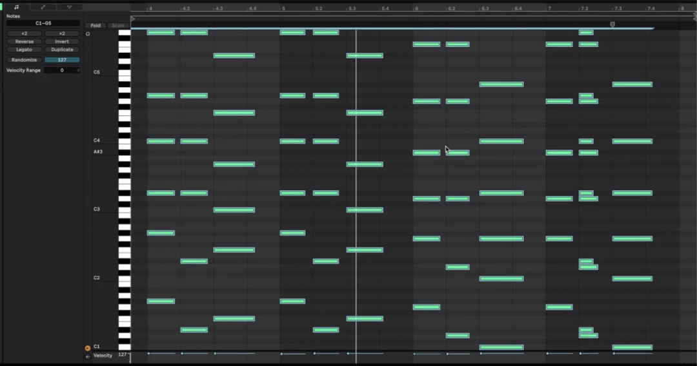The width and height of the screenshot is (697, 366).
Task: Click the note range field C1–G5
Action: pos(43,23)
